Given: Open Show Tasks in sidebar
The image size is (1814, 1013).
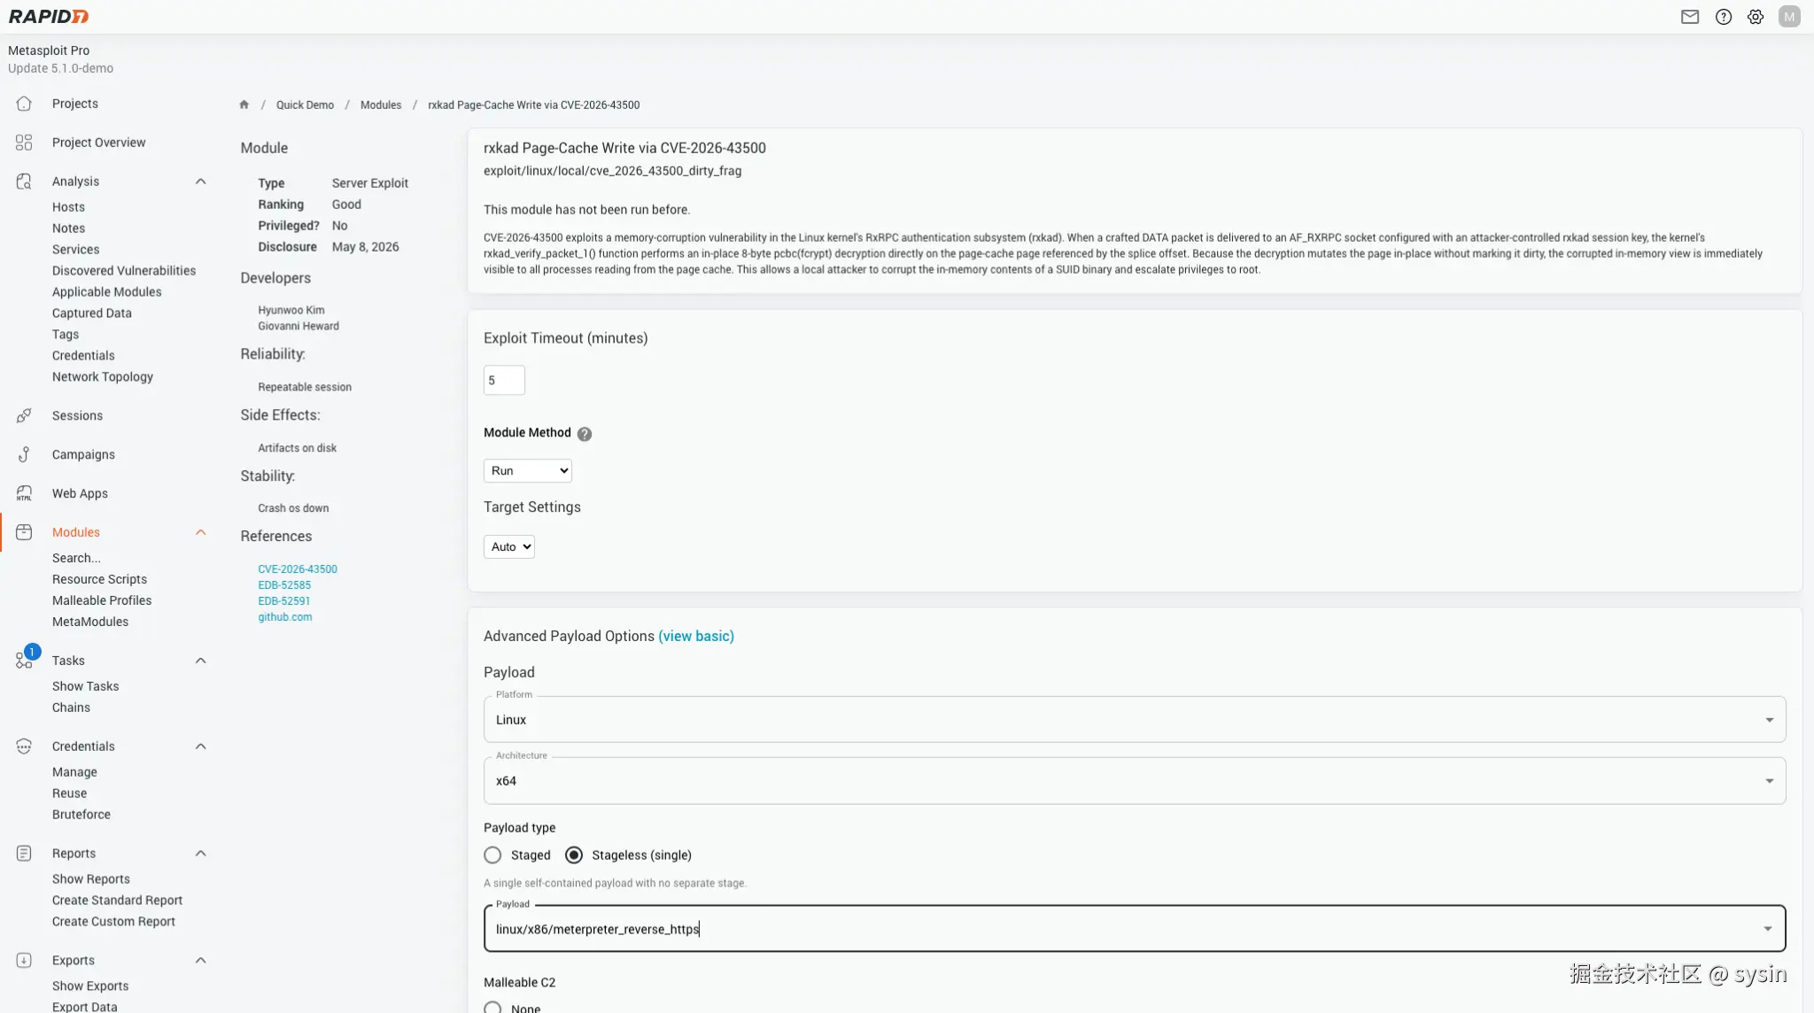Looking at the screenshot, I should click(85, 686).
